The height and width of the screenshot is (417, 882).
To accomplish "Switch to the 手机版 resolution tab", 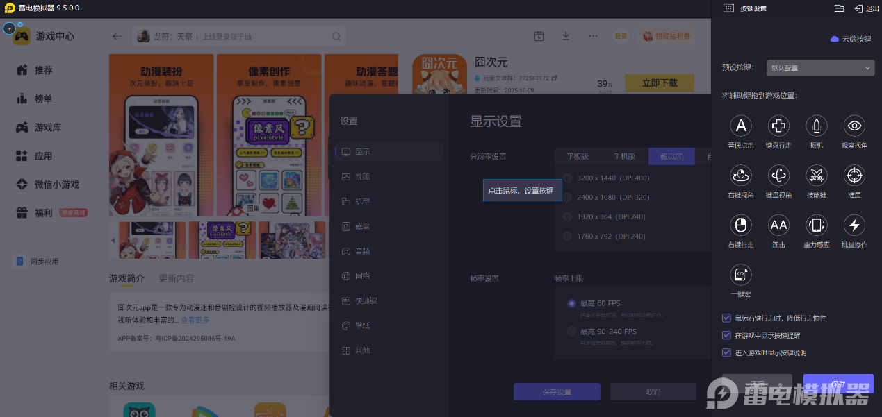I will pos(624,156).
